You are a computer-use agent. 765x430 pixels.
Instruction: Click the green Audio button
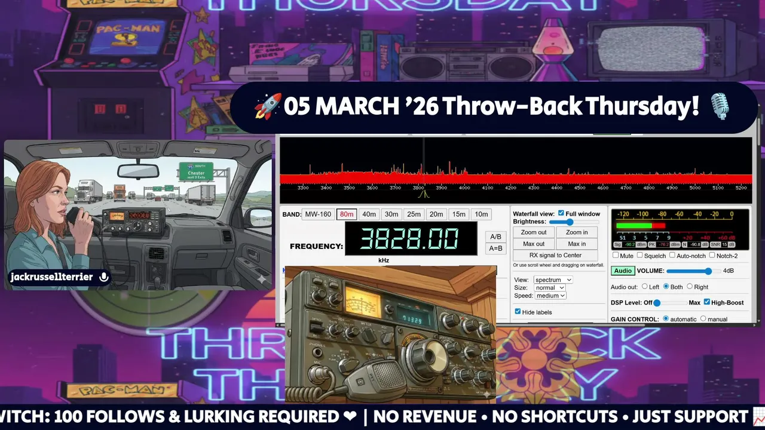pyautogui.click(x=623, y=271)
